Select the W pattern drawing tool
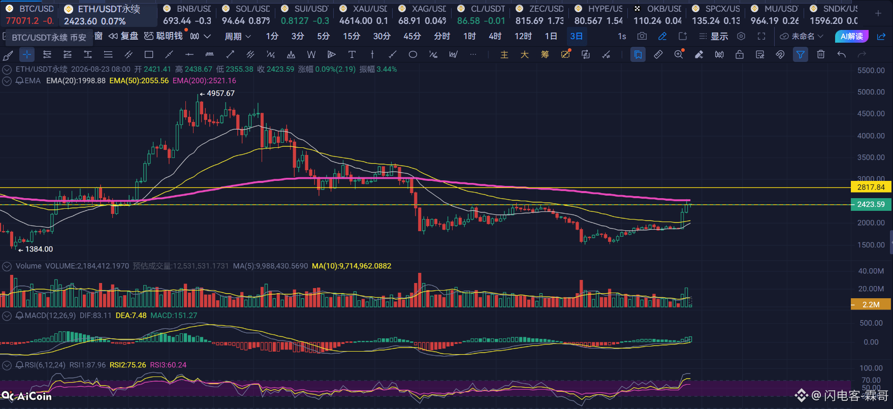Image resolution: width=893 pixels, height=409 pixels. (x=311, y=54)
